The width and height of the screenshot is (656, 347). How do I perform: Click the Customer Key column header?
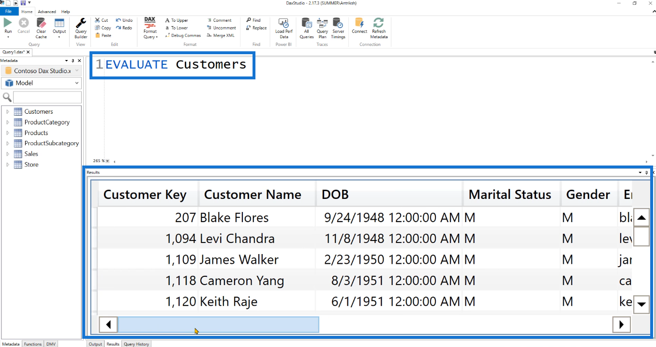[x=149, y=194]
